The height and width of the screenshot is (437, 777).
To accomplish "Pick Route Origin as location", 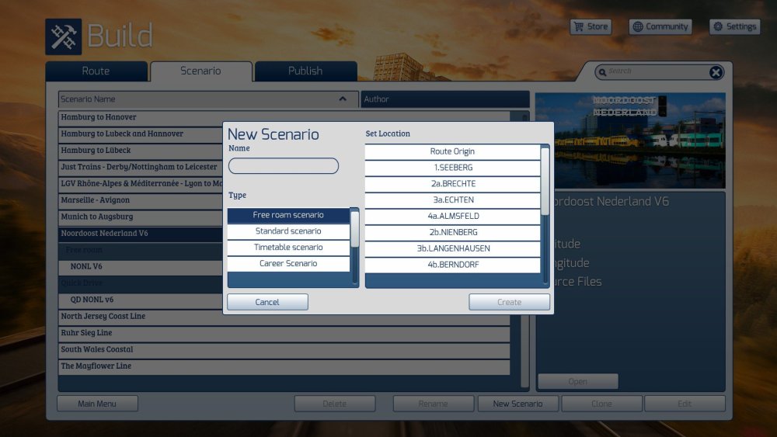I will click(x=452, y=151).
